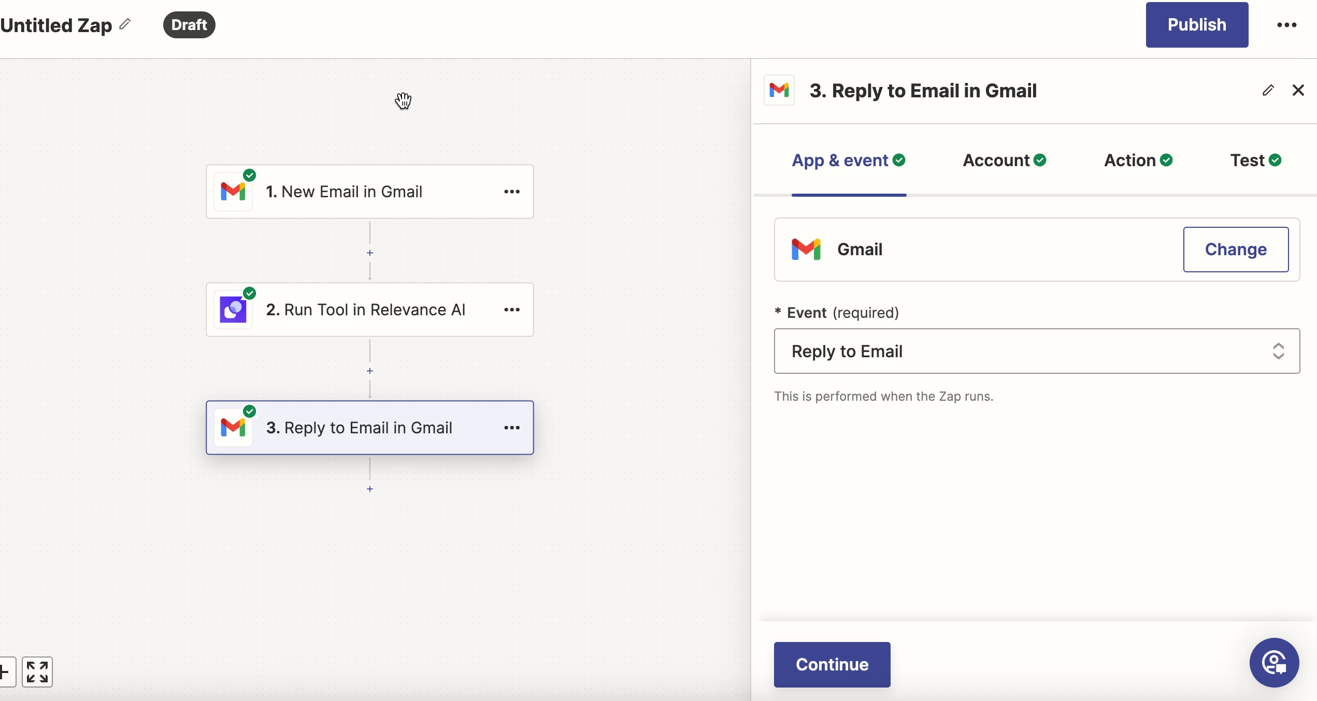Open the help chat bubble icon

pos(1273,662)
